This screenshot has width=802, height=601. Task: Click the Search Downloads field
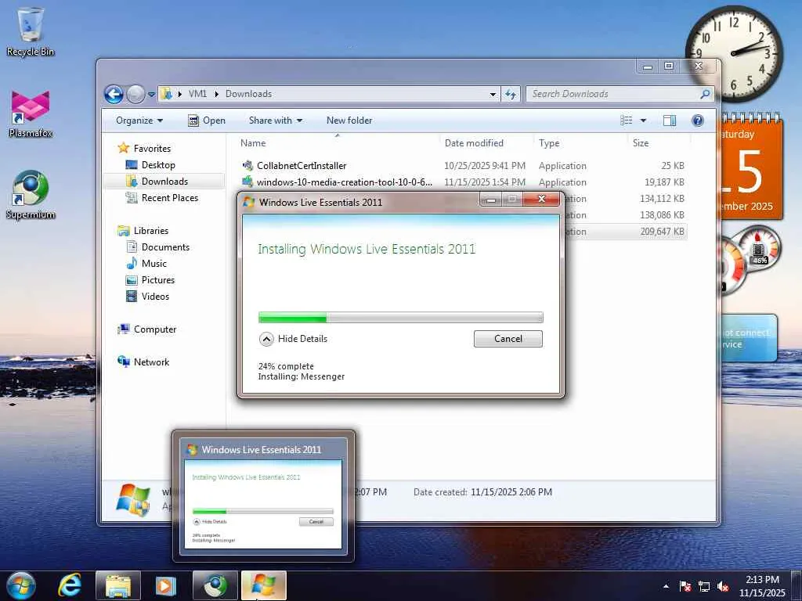pyautogui.click(x=614, y=94)
